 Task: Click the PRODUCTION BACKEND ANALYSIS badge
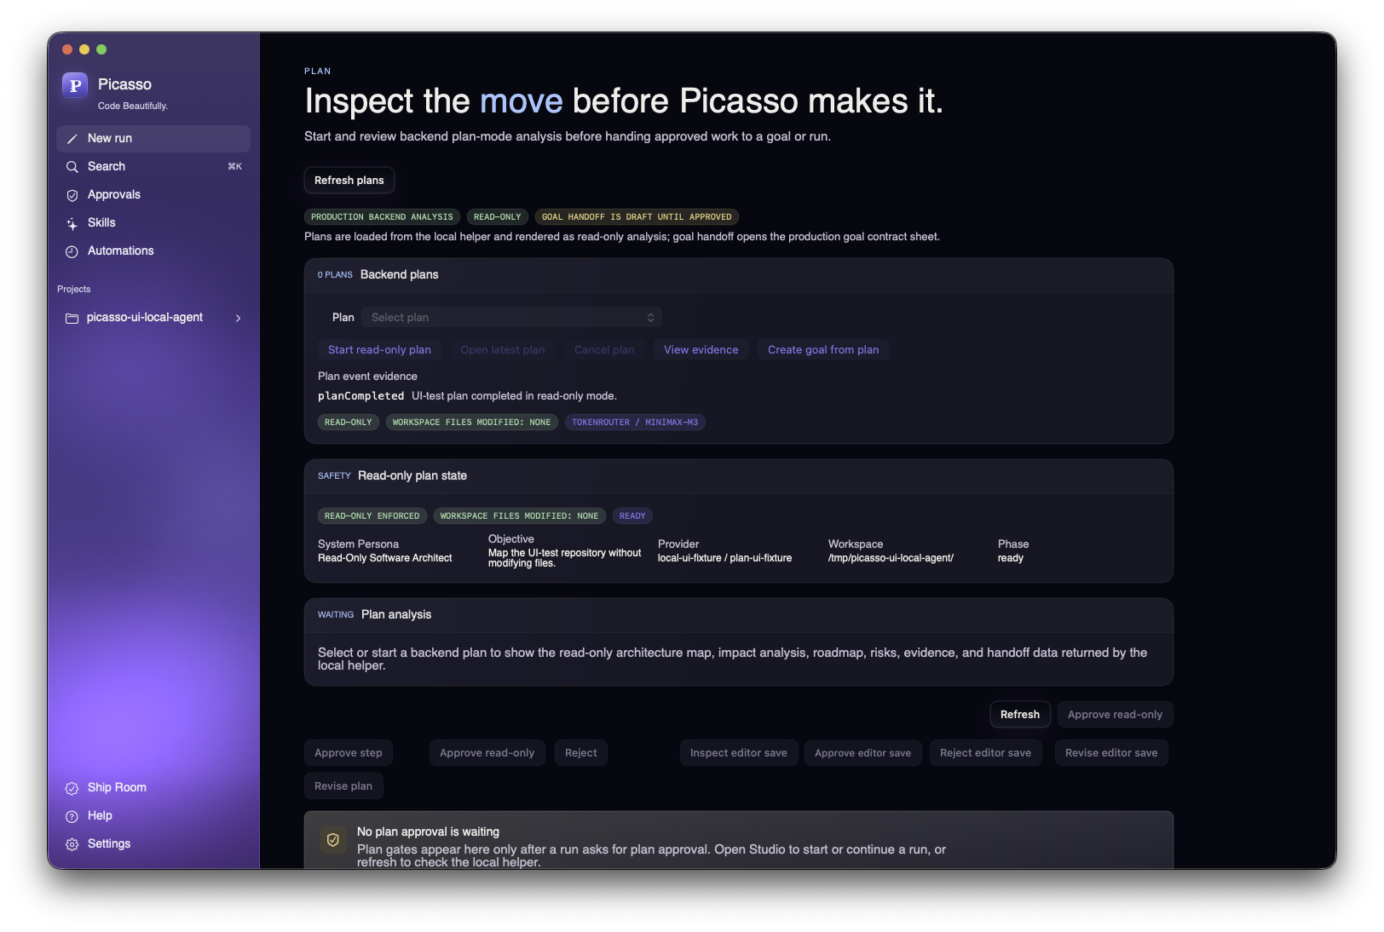point(382,216)
